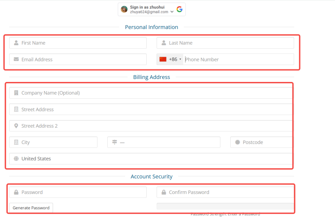Viewport: 335px width, 223px height.
Task: Click the Phone Number input
Action: 238,59
